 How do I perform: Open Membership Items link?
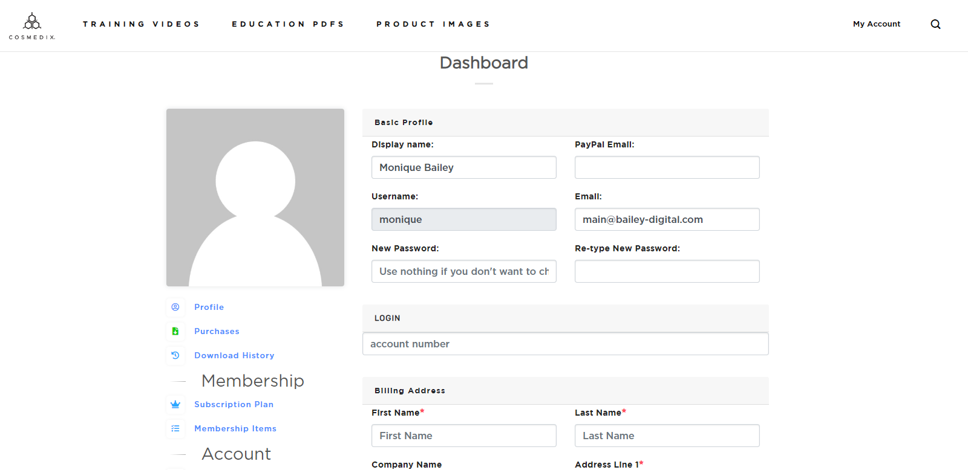(235, 428)
